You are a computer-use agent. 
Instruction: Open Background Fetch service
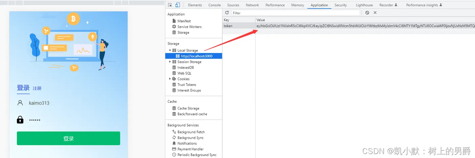coord(191,132)
